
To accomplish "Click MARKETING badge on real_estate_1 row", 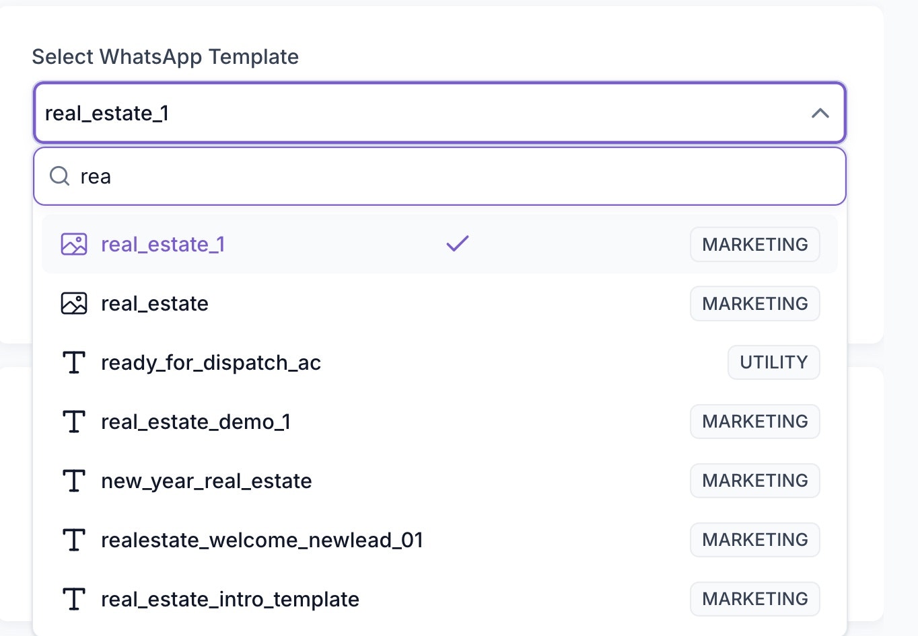I will (x=754, y=244).
